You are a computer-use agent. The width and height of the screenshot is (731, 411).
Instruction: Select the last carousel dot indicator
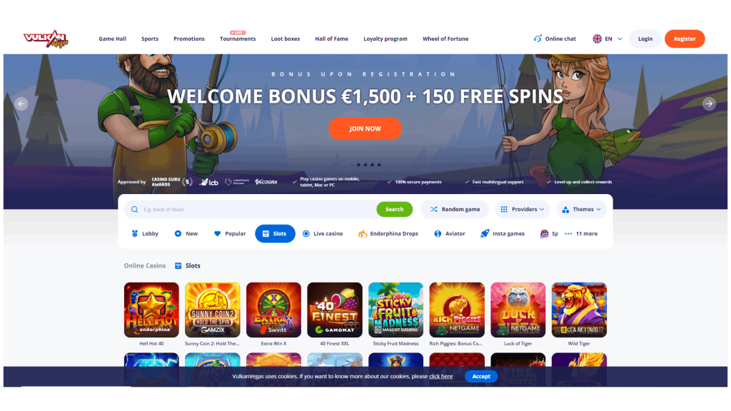coord(379,165)
